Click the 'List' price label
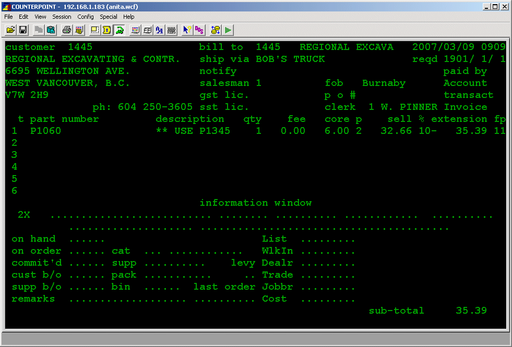This screenshot has height=347, width=512. 275,239
